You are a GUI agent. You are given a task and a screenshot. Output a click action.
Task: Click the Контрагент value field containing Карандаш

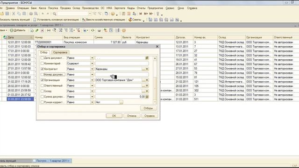[x=118, y=69]
